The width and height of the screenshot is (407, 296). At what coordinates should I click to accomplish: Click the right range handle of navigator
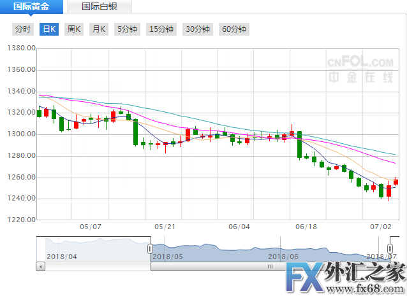(x=390, y=249)
